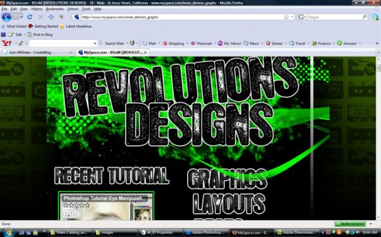Image resolution: width=381 pixels, height=237 pixels.
Task: Close the MySpace.com tab
Action: (x=145, y=52)
